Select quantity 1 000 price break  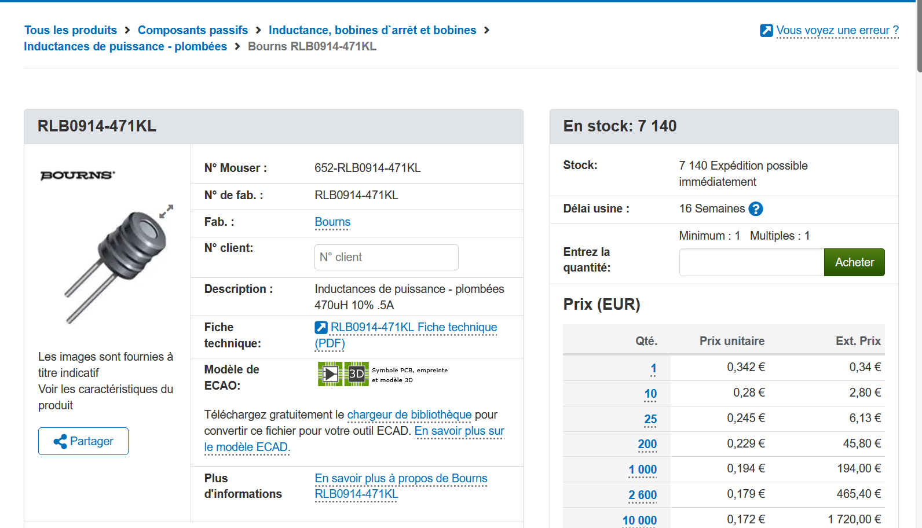pyautogui.click(x=642, y=470)
